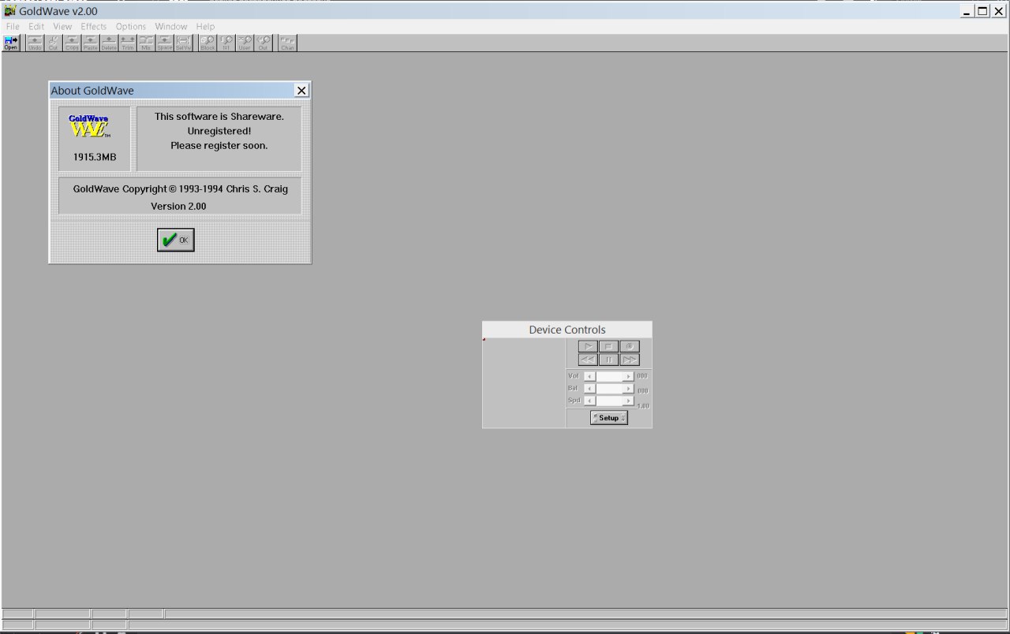
Task: Click the GoldWave title bar app icon
Action: tap(10, 11)
